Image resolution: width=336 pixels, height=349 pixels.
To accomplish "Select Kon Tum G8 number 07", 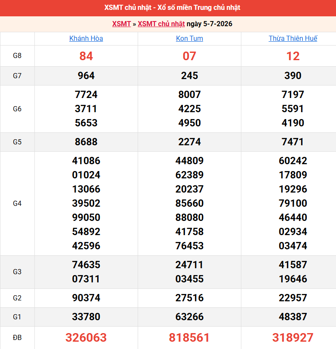I will tap(189, 56).
